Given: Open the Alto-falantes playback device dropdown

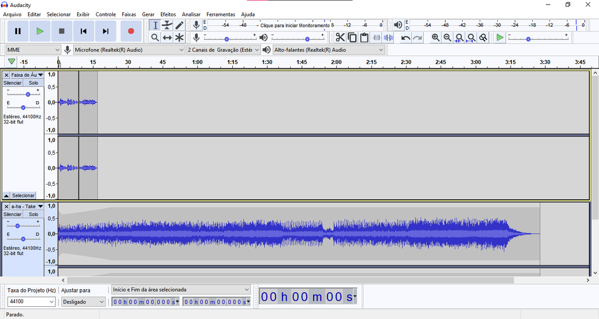Looking at the screenshot, I should pyautogui.click(x=329, y=50).
